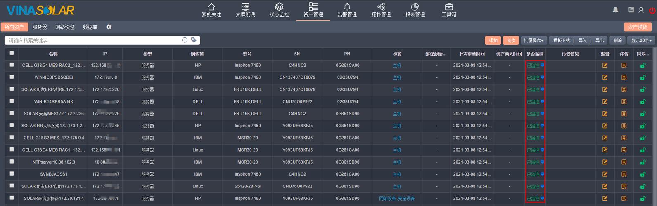The width and height of the screenshot is (657, 206).
Task: Click the notification bell icon in the header
Action: 615,9
